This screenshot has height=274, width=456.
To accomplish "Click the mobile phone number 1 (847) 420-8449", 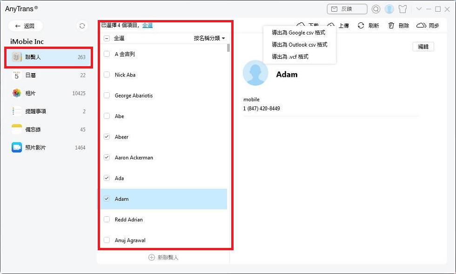I will (x=262, y=109).
